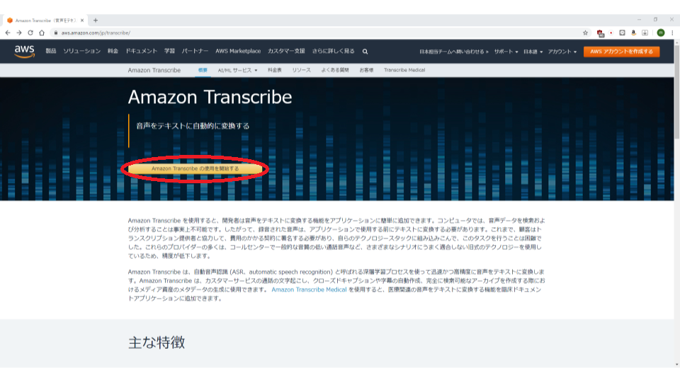Screen dimensions: 680x382
Task: Click Amazon Transcribe の使用を開始する button
Action: point(195,168)
